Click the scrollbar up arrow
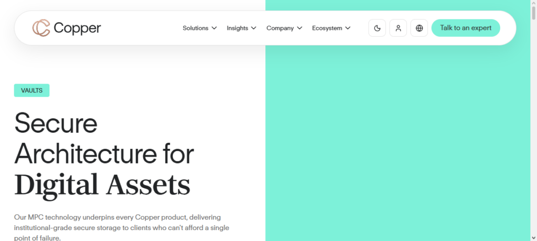The height and width of the screenshot is (241, 537). coord(533,3)
